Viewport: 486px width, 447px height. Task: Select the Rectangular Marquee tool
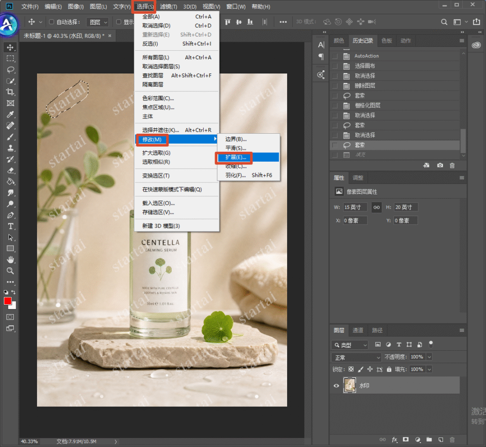pyautogui.click(x=10, y=58)
